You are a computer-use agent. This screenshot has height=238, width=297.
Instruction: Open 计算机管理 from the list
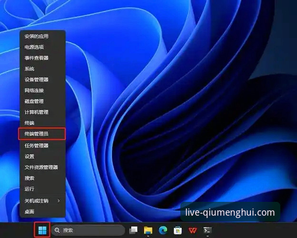[x=43, y=112]
